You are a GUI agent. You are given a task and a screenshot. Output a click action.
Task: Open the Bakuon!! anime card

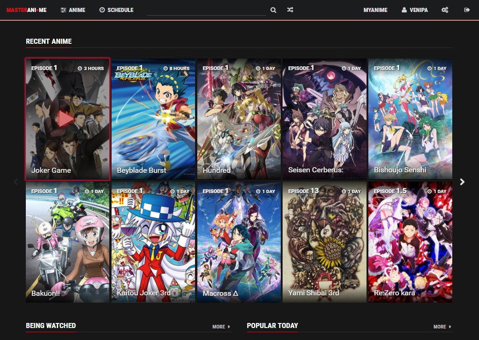[67, 242]
